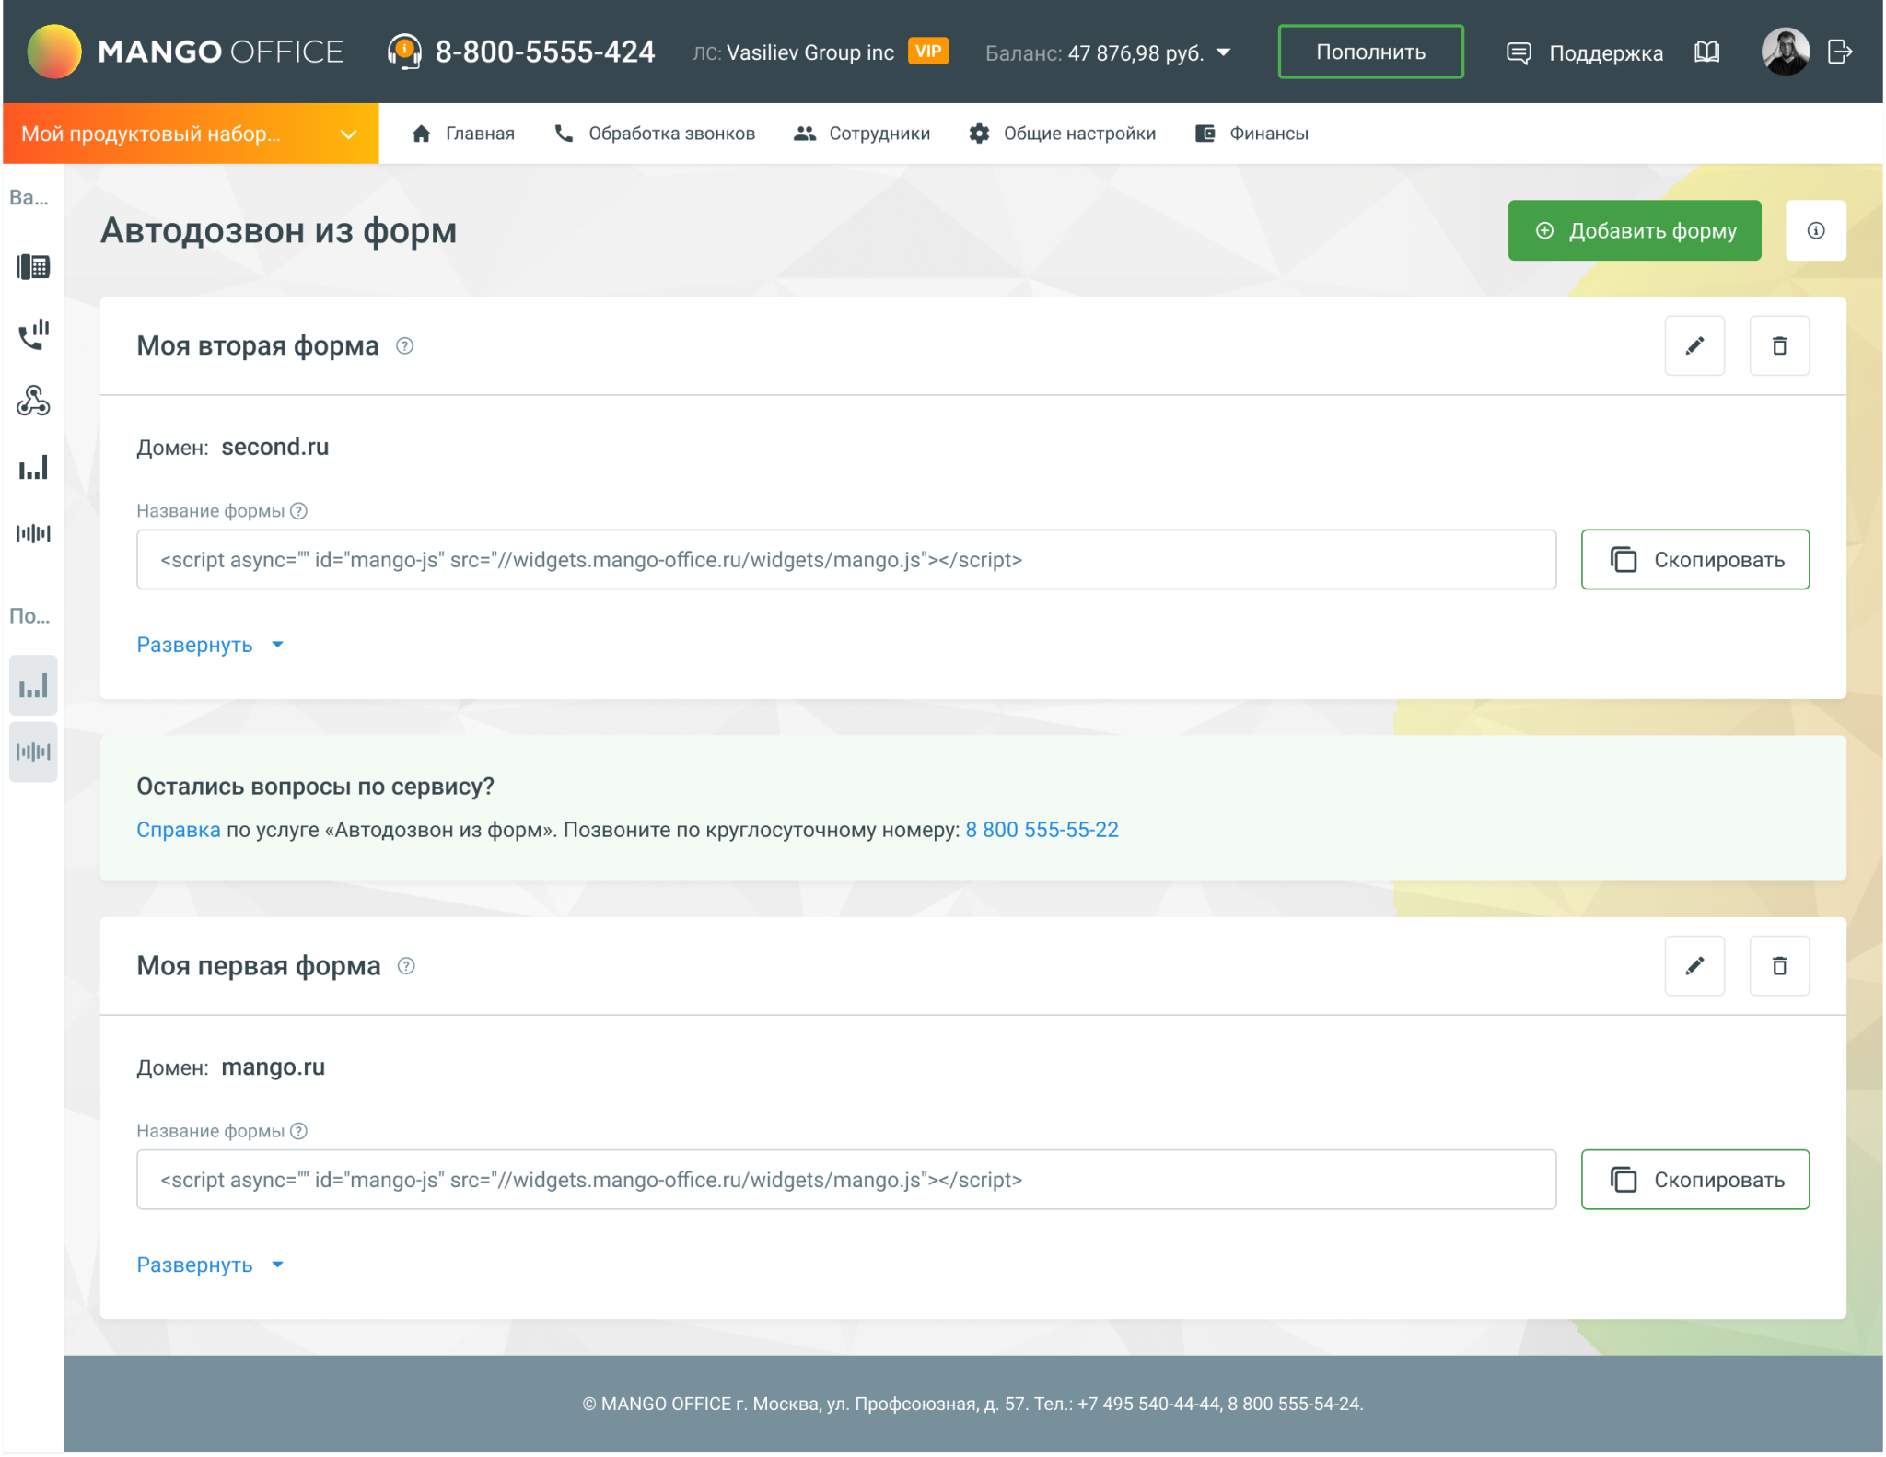Open the info icon beside Добавить форму

coord(1814,230)
